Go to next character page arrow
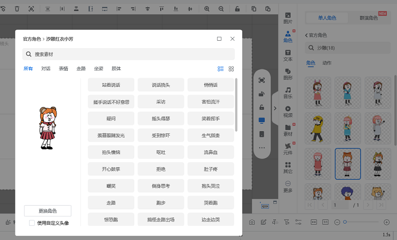 [x=368, y=205]
